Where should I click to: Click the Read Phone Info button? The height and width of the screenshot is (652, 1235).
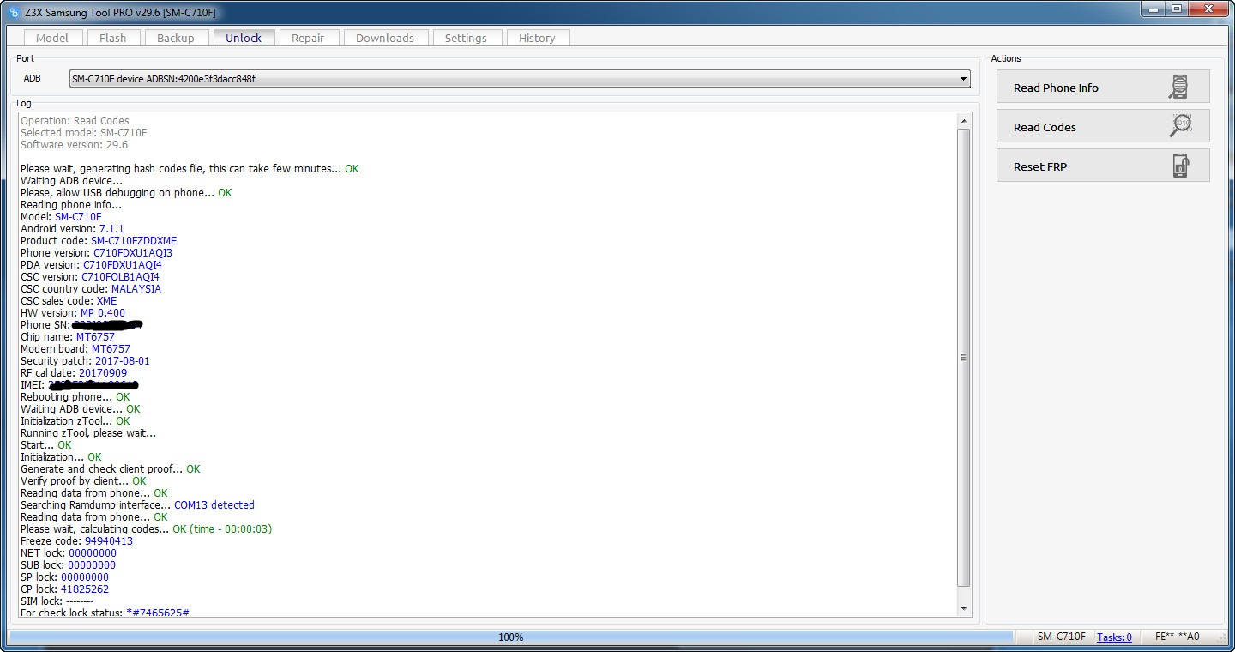[x=1103, y=87]
